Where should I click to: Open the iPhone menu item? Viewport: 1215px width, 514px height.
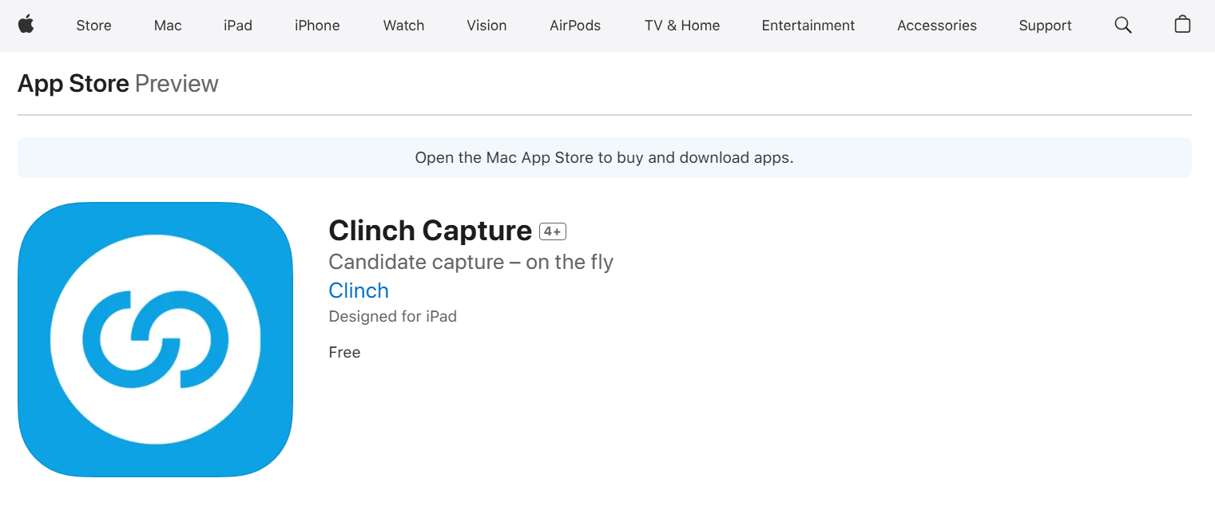coord(317,26)
